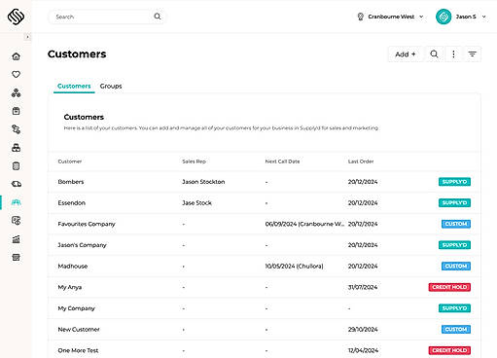Click the 10/05/2024 (Chullora) call date

[294, 266]
